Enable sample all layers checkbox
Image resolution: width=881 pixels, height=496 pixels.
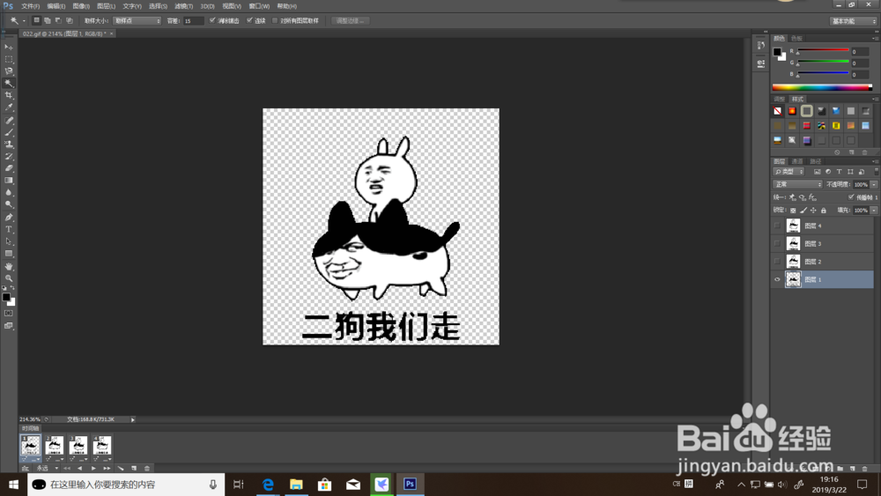click(x=275, y=20)
